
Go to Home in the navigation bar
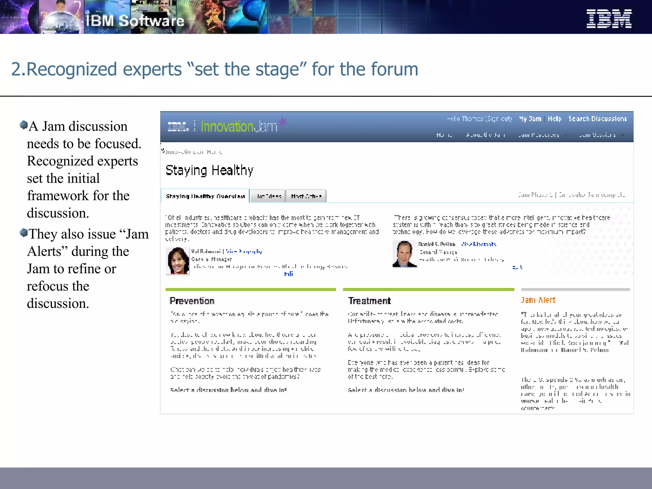coord(444,135)
